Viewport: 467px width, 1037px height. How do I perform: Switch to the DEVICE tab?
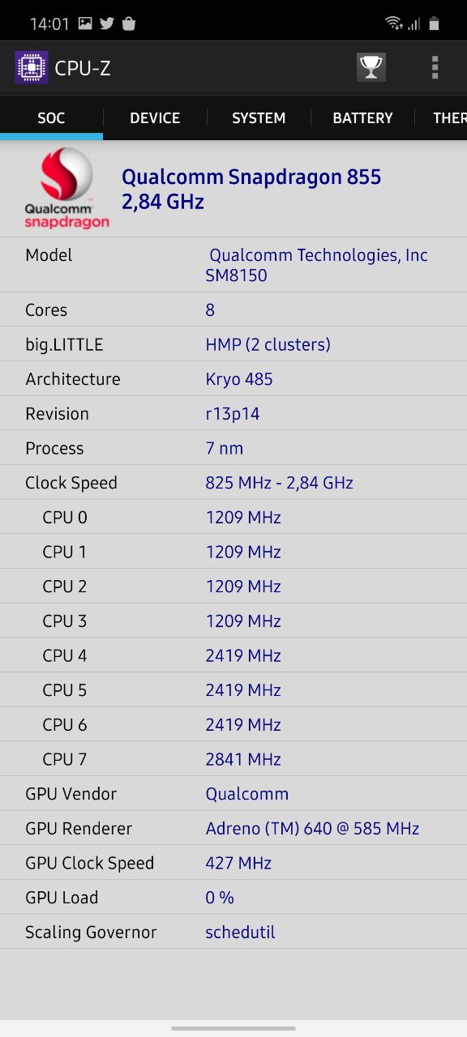155,118
